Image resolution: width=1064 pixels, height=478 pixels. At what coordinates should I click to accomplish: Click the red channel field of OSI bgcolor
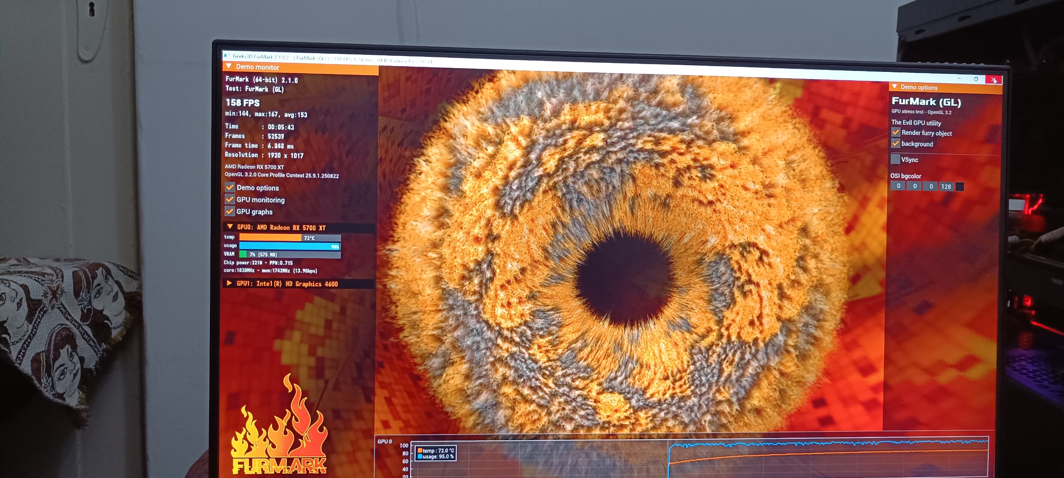(x=898, y=186)
